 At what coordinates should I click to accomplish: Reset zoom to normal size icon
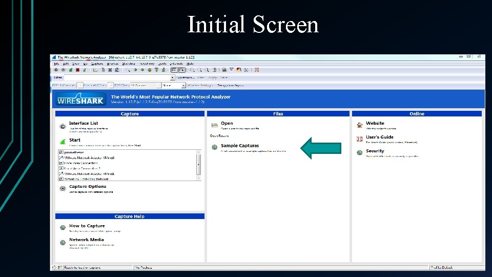pos(207,70)
